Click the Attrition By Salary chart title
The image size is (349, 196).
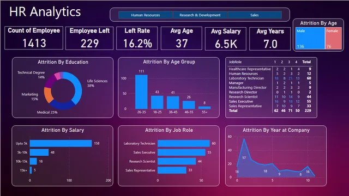tap(63, 130)
